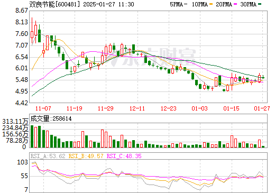Click the 78.28万 volume axis label

pyautogui.click(x=17, y=141)
